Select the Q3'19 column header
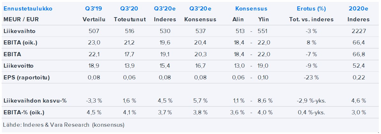This screenshot has height=134, width=381. coord(92,9)
